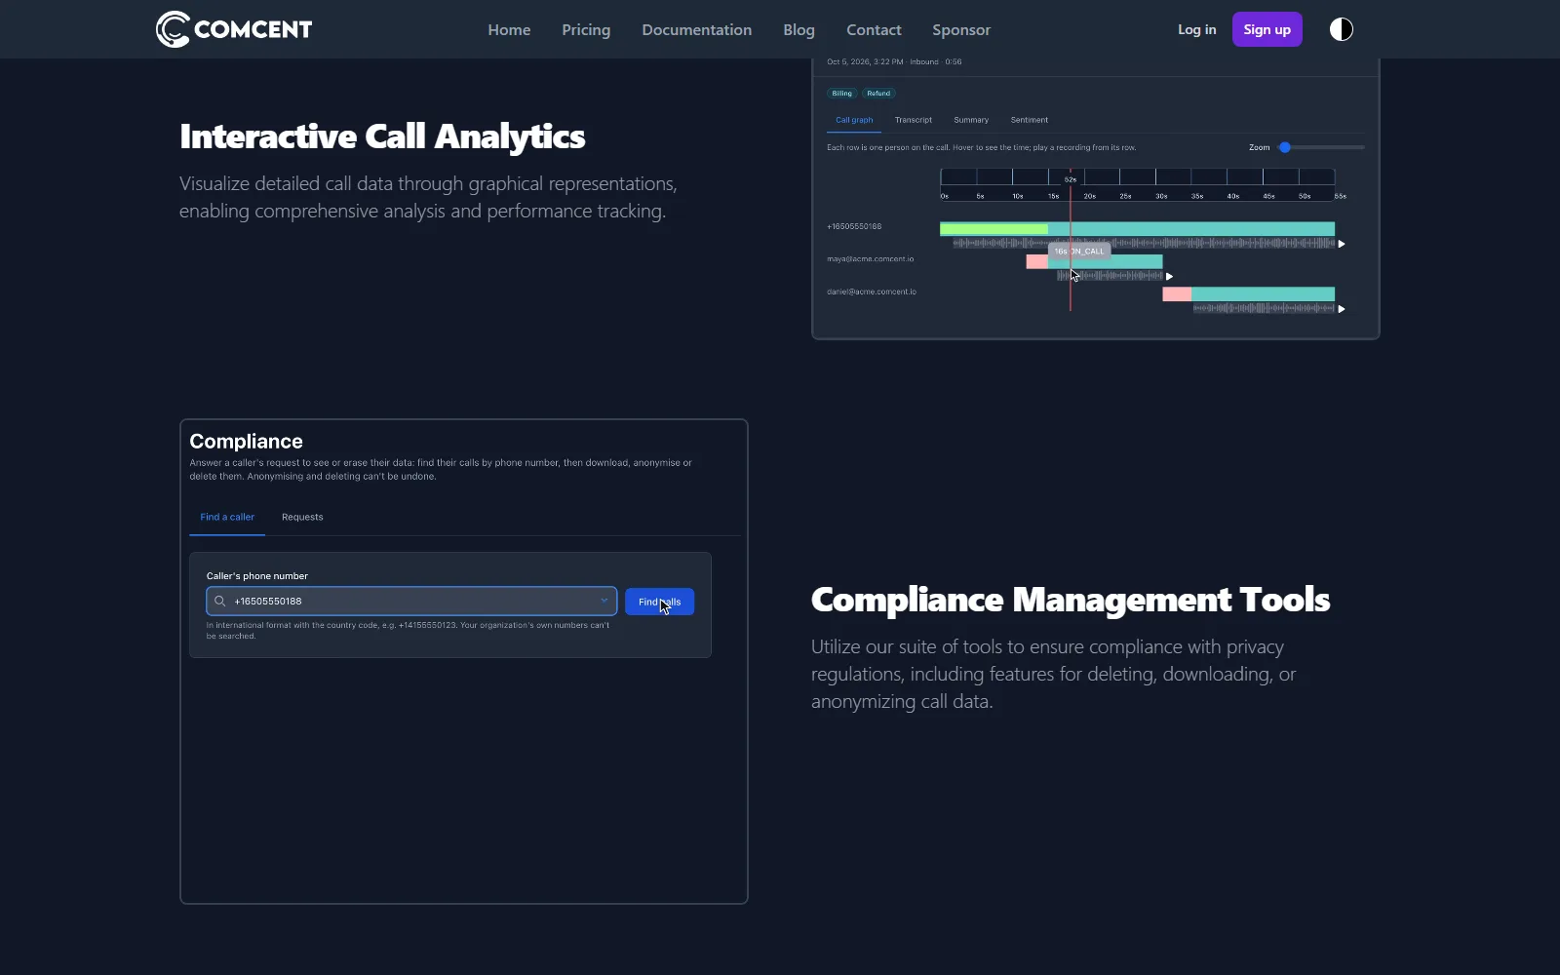Click the search magnifier icon in phone field
Viewport: 1560px width, 975px height.
tap(220, 602)
